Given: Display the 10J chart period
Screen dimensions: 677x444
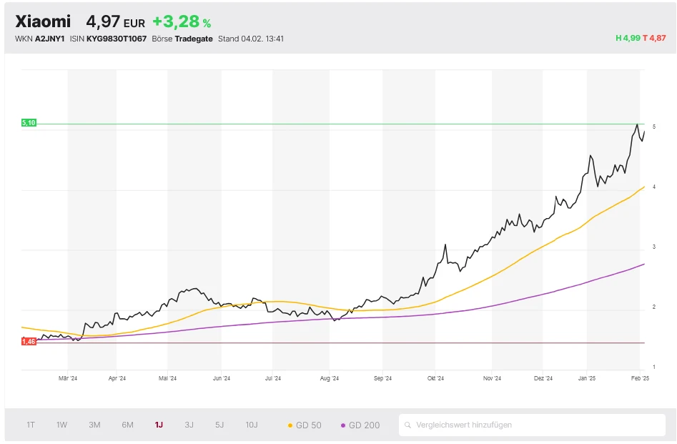Looking at the screenshot, I should click(252, 425).
